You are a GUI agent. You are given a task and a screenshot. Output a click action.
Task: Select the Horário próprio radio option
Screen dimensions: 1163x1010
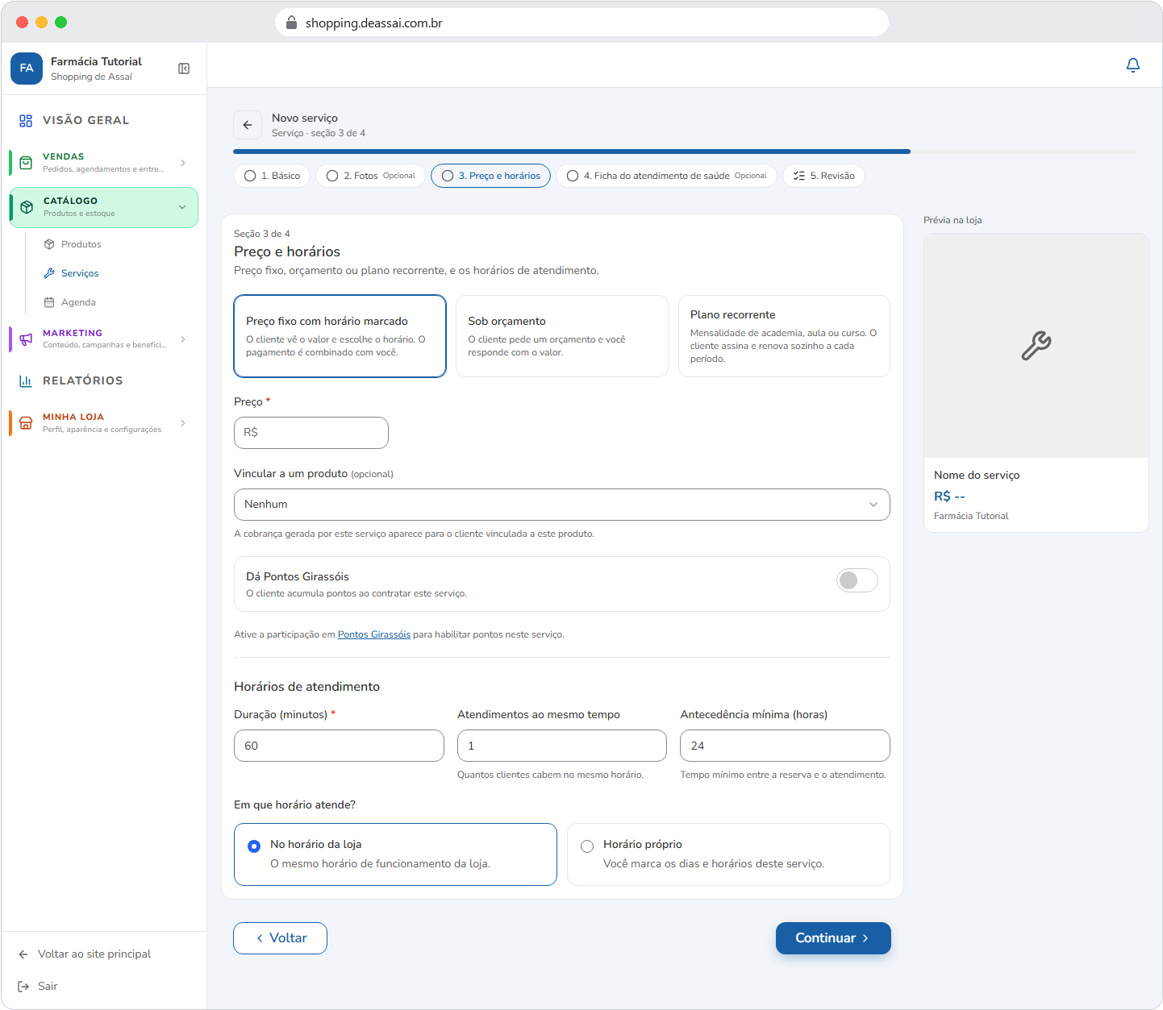click(x=587, y=846)
